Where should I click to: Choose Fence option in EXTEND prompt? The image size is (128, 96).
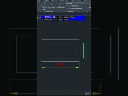click(x=73, y=17)
